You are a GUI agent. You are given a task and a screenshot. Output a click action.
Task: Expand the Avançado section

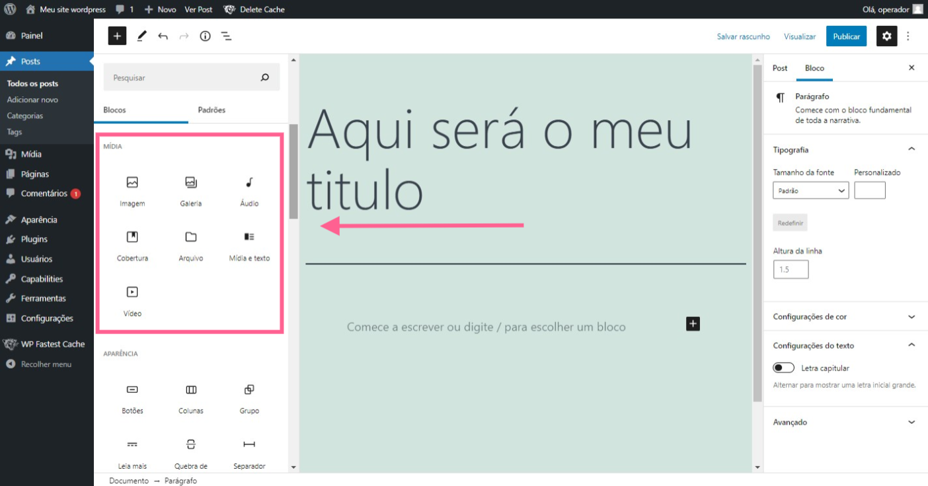[x=845, y=422]
